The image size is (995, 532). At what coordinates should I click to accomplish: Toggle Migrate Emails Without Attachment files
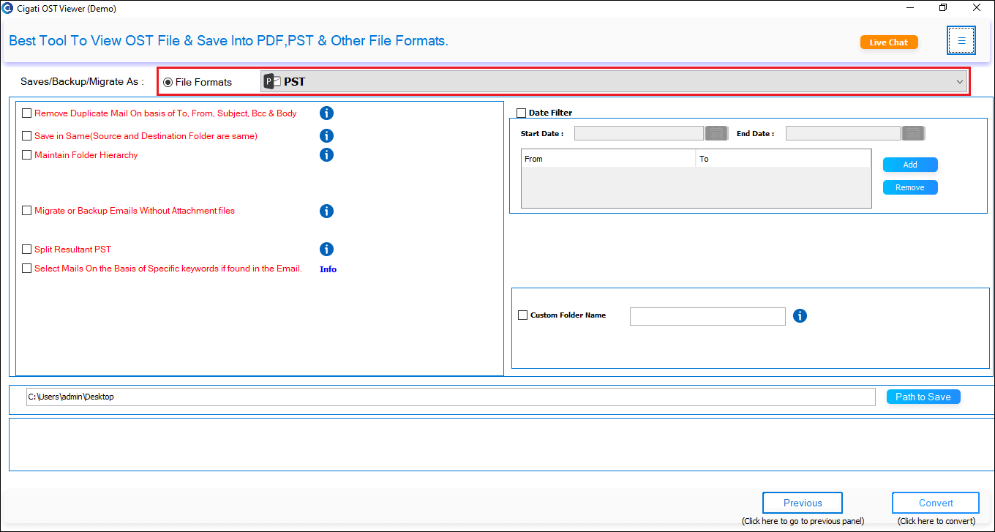click(x=27, y=211)
